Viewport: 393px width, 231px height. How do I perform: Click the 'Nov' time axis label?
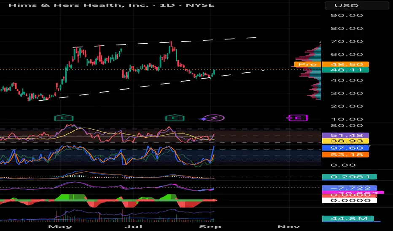click(x=289, y=227)
